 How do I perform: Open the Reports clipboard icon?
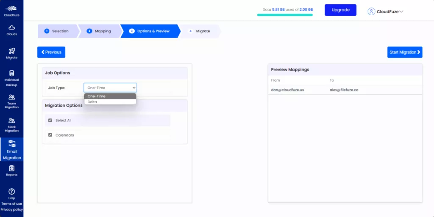11,168
